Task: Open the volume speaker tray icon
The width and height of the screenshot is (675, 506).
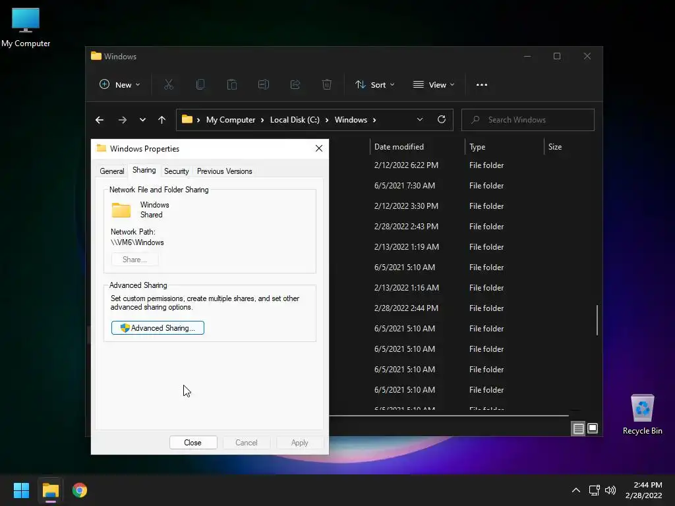Action: tap(610, 490)
